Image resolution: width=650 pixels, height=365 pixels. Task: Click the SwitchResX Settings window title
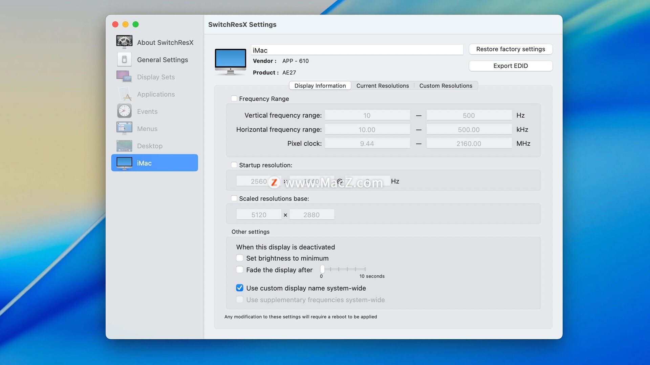pyautogui.click(x=242, y=24)
